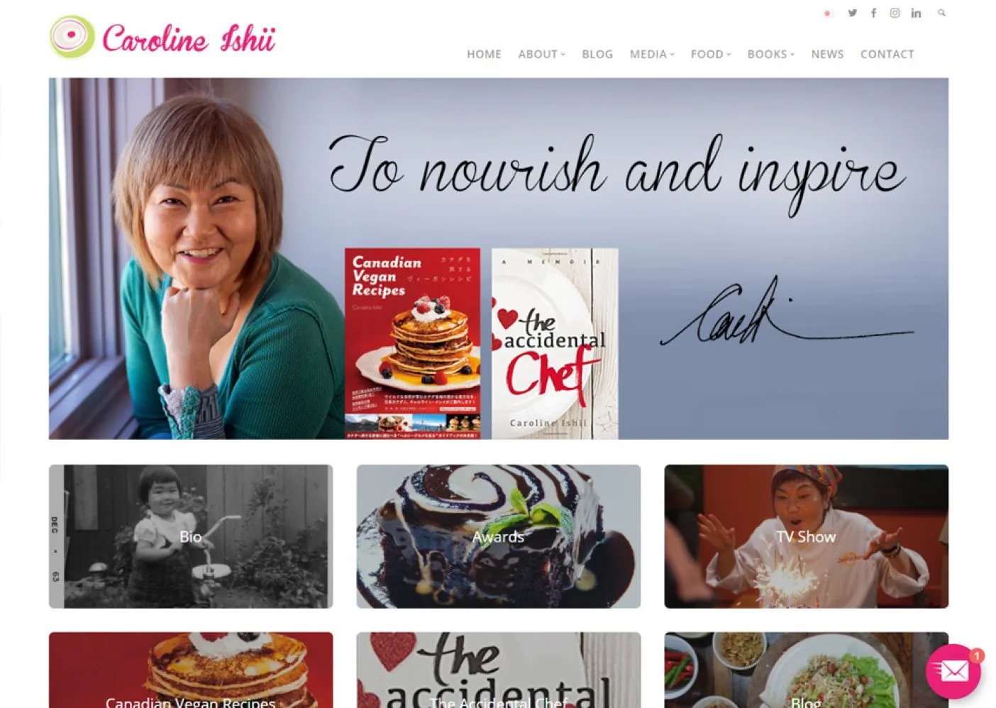Click the Canadian Vegan Recipes book cover
Screen dimensions: 996x708
tap(412, 343)
